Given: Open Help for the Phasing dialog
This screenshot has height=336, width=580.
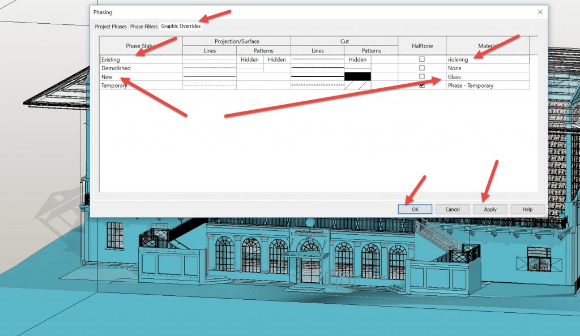Looking at the screenshot, I should point(527,209).
